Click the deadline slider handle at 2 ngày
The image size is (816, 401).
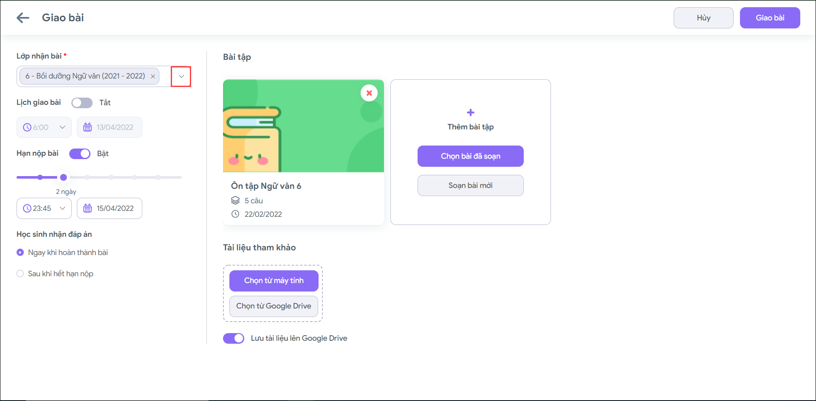point(64,177)
